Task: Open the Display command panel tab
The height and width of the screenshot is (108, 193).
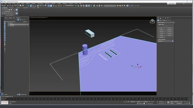Action: click(x=168, y=18)
